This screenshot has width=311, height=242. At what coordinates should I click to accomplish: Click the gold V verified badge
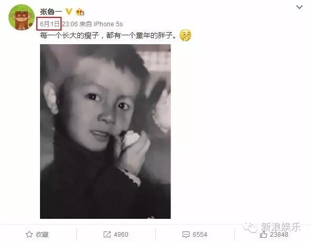(69, 12)
